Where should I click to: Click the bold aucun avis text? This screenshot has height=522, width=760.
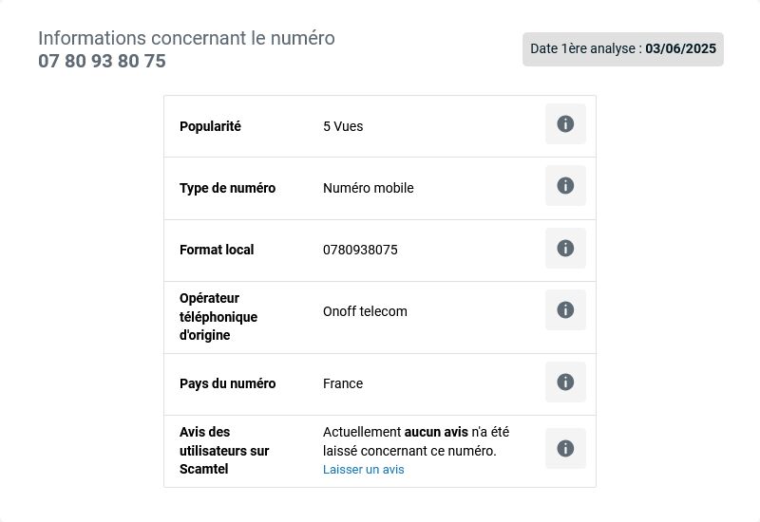(436, 432)
